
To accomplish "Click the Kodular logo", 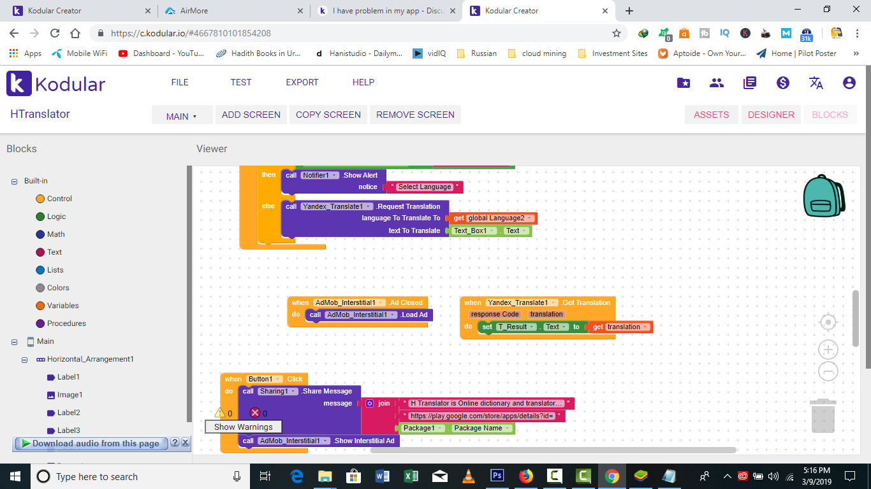I will coord(56,83).
